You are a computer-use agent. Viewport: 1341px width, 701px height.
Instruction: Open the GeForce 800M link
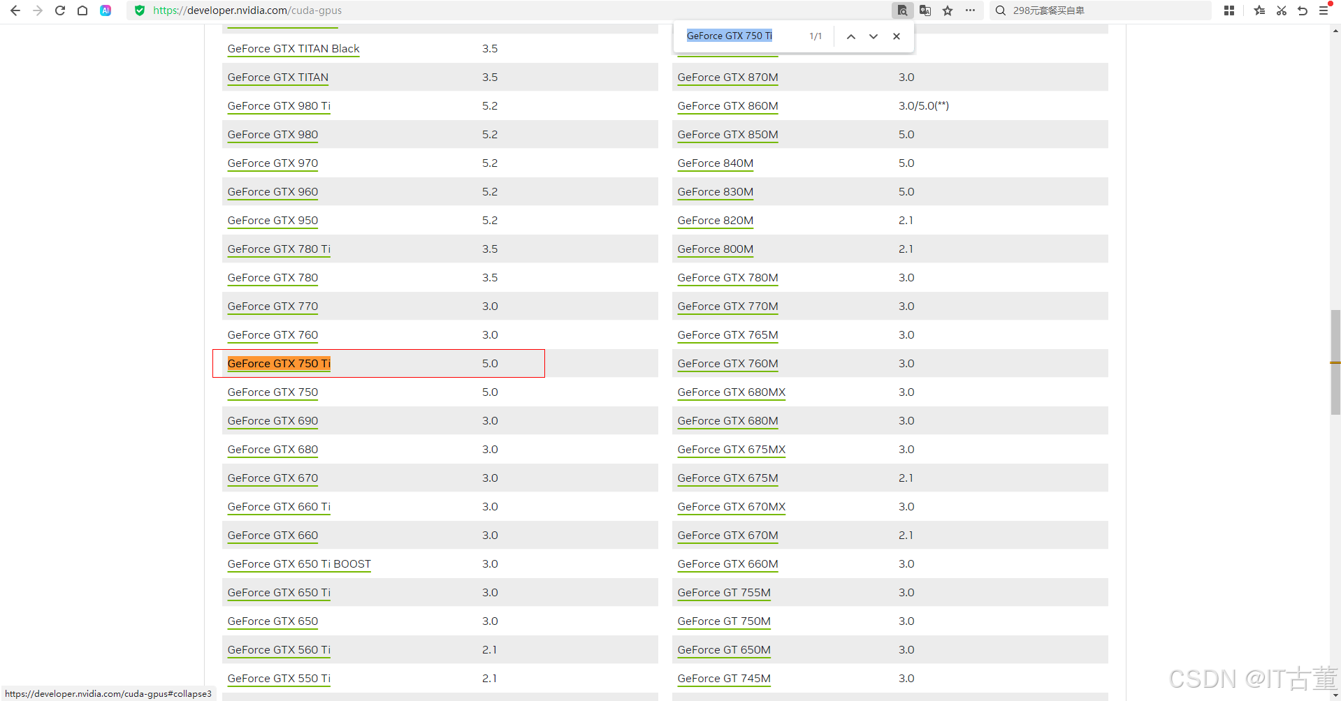pyautogui.click(x=716, y=249)
